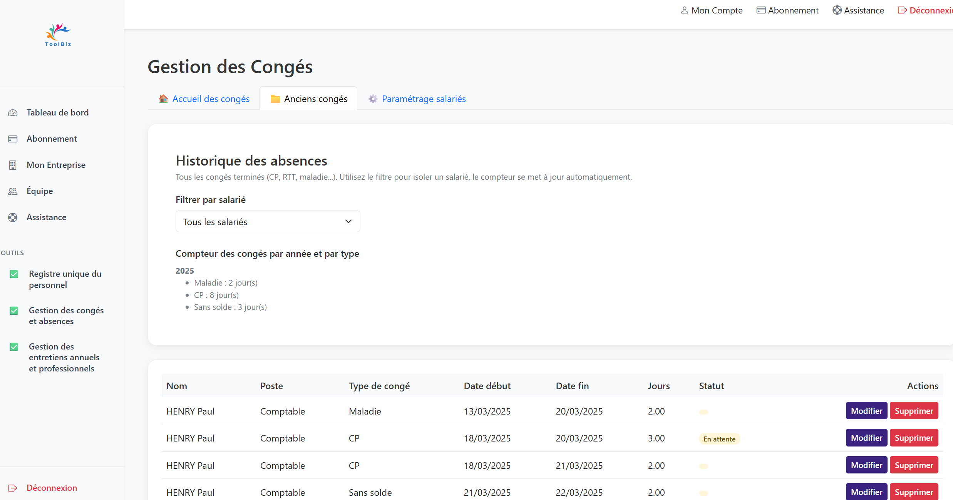Image resolution: width=953 pixels, height=500 pixels.
Task: Click Modifier on the Maladie leave row
Action: click(866, 410)
